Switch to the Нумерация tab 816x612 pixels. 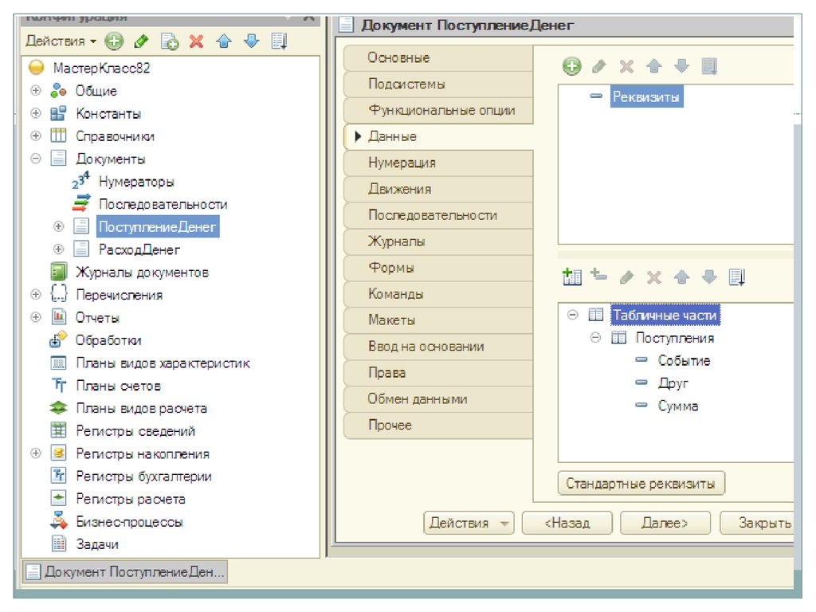(438, 163)
